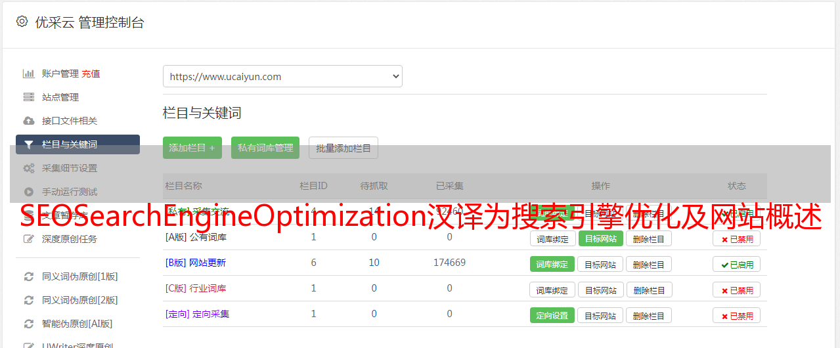
Task: Click the cloud upload icon for 接口文件相关
Action: click(x=28, y=121)
